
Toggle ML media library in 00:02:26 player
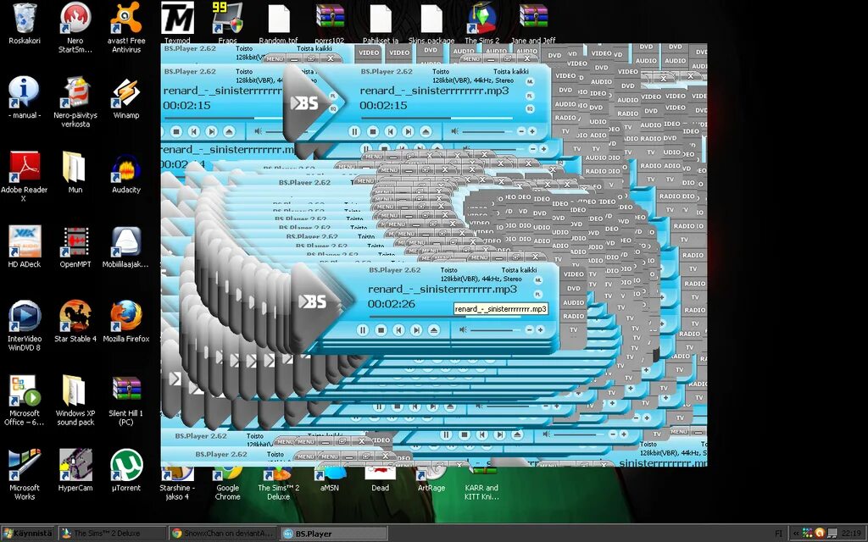538,280
